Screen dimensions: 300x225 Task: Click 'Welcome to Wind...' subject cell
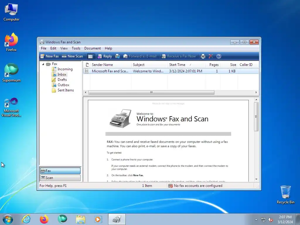pos(148,71)
